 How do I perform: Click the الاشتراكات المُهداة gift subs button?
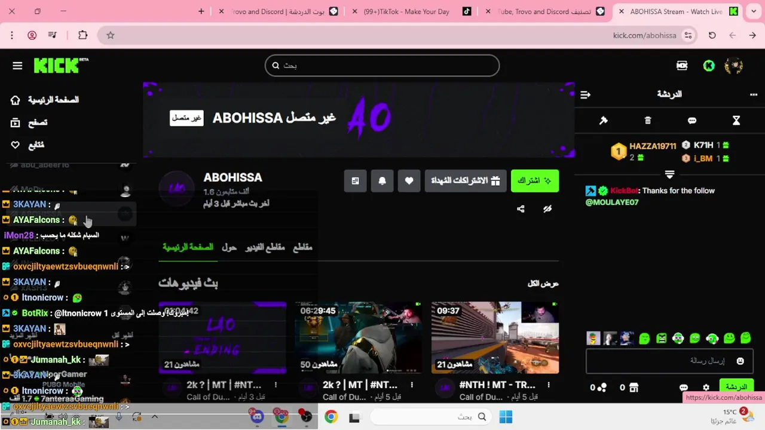click(466, 181)
